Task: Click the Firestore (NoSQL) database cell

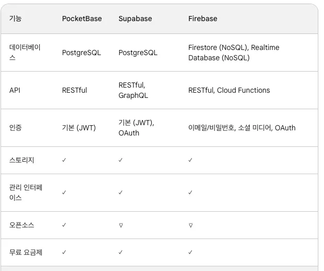Action: [234, 53]
